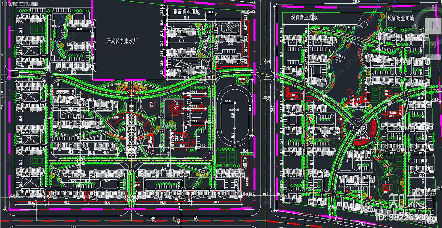Click the ViewCube 西 compass direction
Viewport: 442px width, 228px height.
click(415, 26)
